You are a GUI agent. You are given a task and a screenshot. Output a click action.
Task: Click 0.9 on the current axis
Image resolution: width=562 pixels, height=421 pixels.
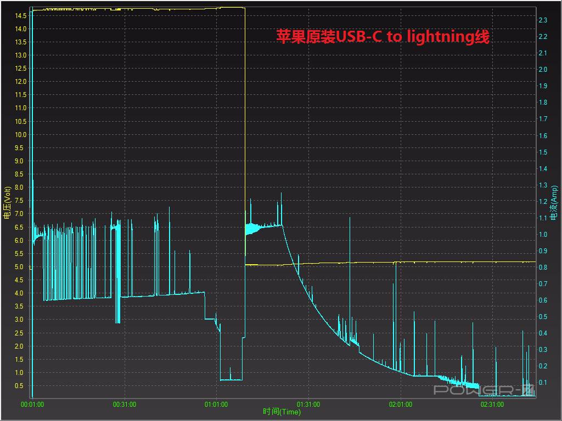click(543, 251)
